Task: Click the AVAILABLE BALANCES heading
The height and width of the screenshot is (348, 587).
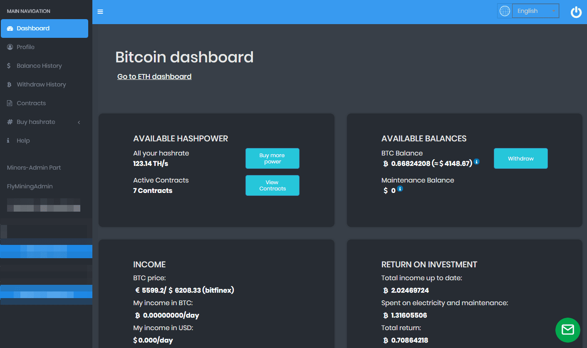Action: coord(424,138)
